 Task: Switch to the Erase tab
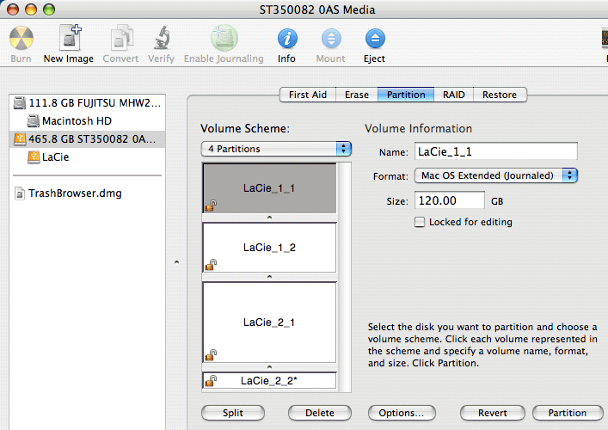pos(357,95)
